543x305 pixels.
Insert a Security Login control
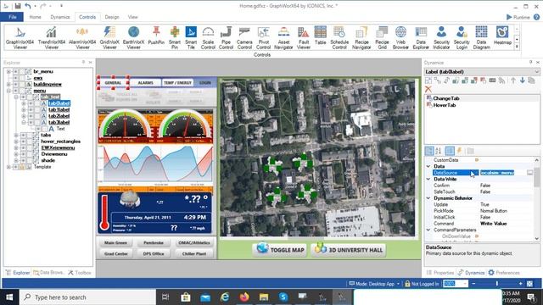(462, 37)
